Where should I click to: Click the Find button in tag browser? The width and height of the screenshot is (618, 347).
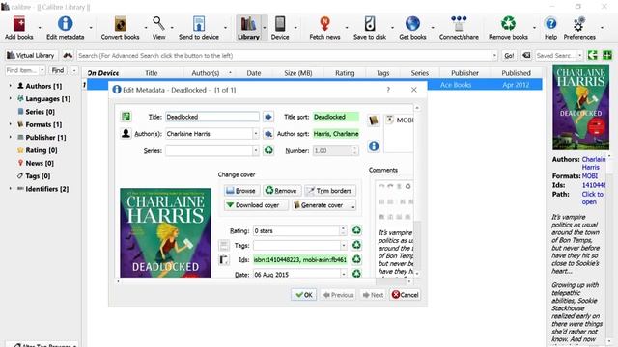58,70
